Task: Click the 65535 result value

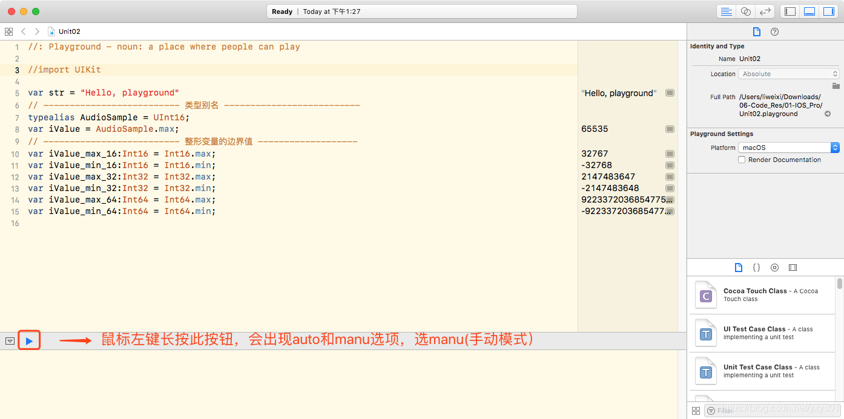Action: 595,129
